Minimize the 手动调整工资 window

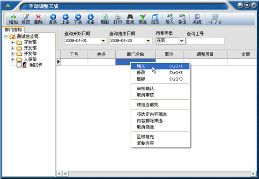coord(240,6)
